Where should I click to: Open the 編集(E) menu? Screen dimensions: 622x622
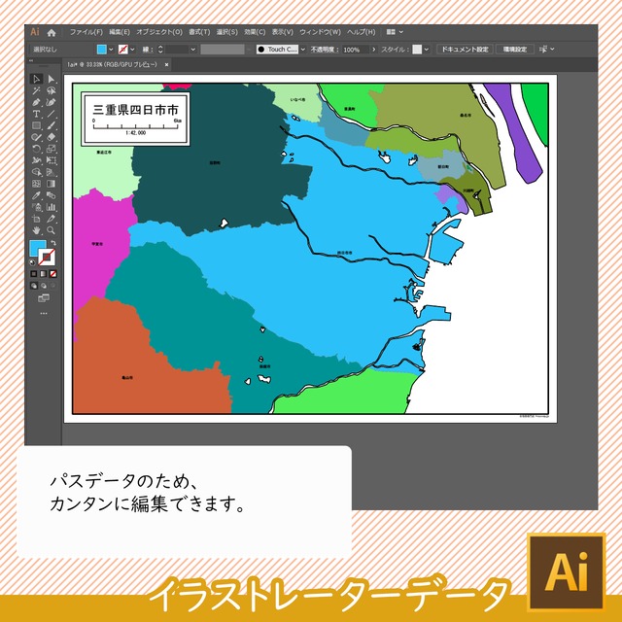(119, 32)
